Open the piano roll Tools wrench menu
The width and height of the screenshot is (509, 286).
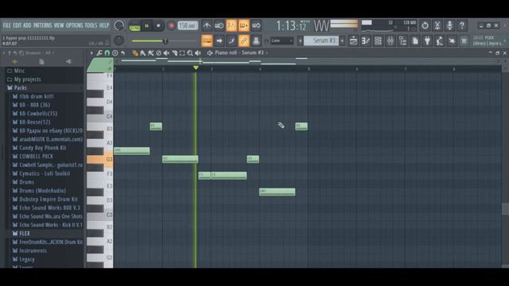pyautogui.click(x=99, y=53)
